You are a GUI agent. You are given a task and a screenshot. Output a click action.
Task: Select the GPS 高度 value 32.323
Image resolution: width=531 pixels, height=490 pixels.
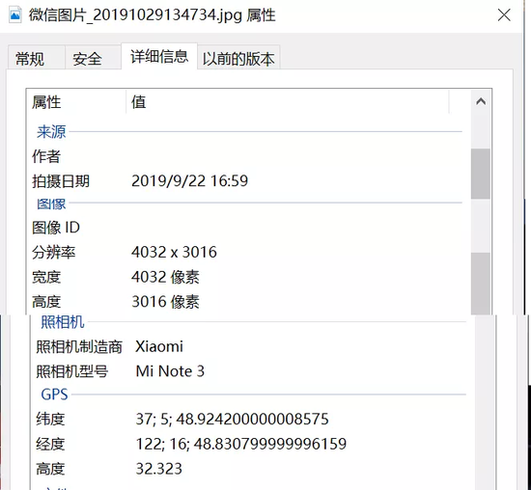point(159,469)
